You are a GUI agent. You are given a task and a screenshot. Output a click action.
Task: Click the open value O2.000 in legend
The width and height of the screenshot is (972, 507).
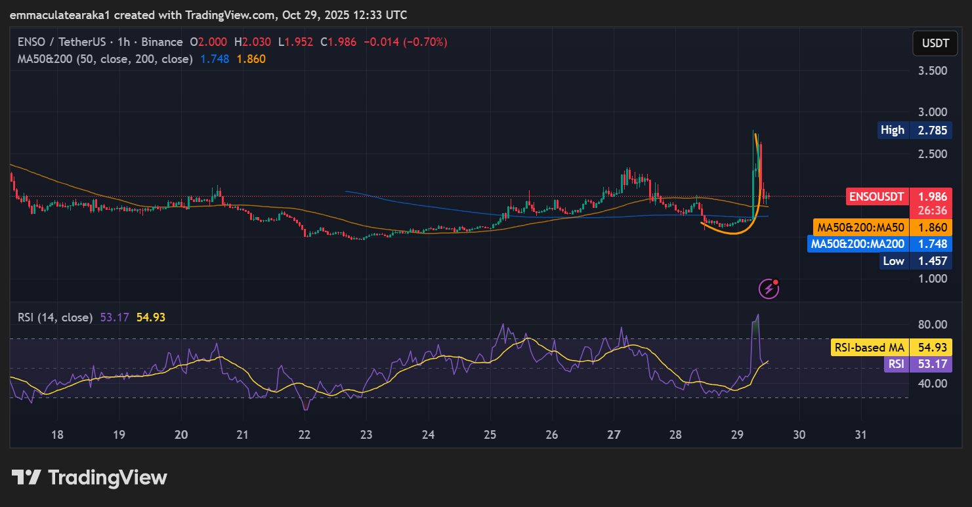(x=208, y=41)
